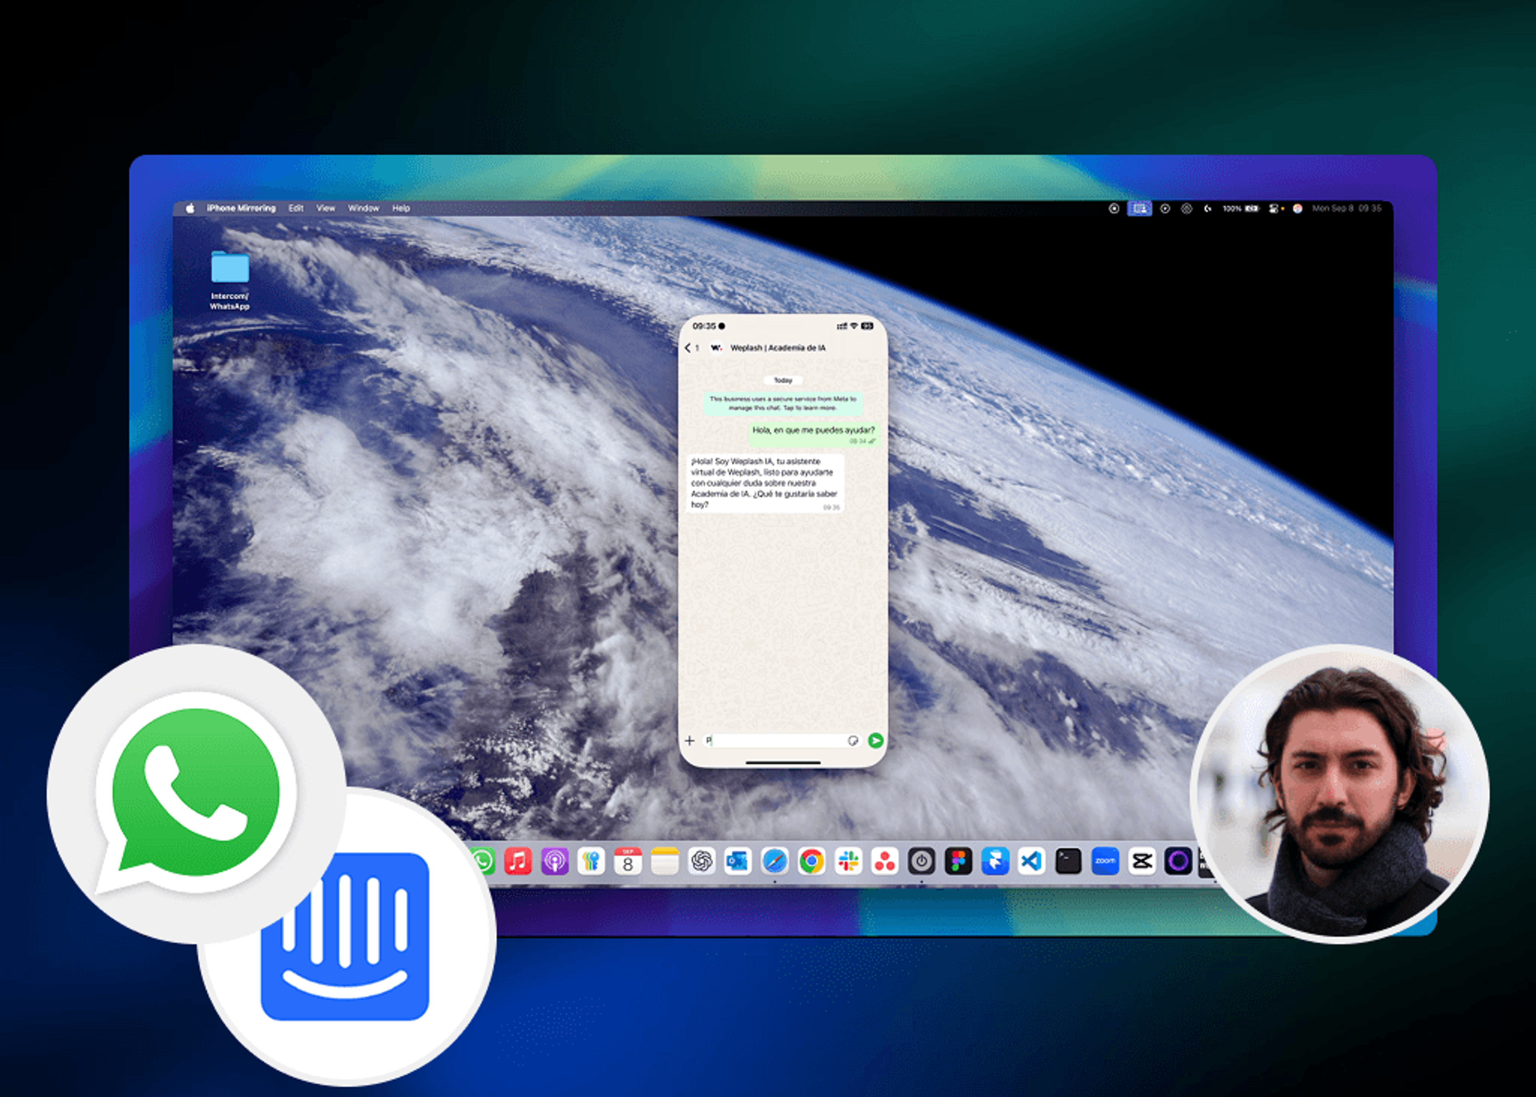This screenshot has width=1536, height=1097.
Task: Open Passwords app in the dock
Action: tap(592, 861)
